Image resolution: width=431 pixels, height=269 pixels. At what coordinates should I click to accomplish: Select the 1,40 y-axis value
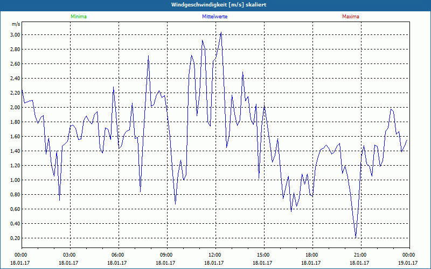(15, 151)
